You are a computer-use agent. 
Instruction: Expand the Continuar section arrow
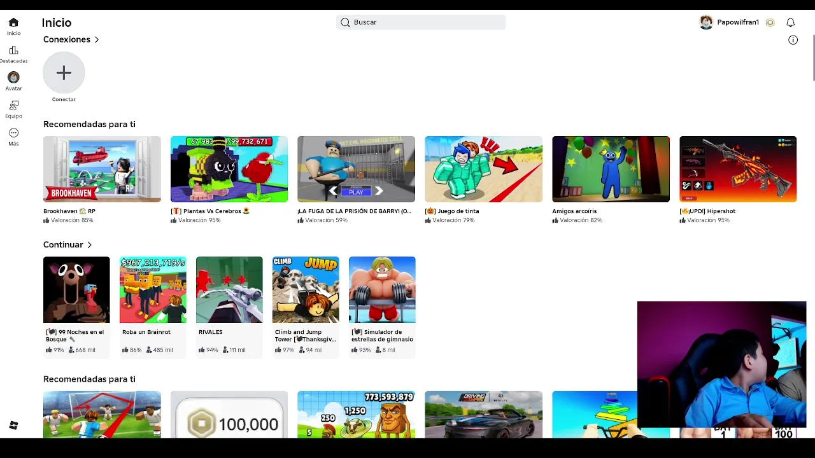(89, 245)
